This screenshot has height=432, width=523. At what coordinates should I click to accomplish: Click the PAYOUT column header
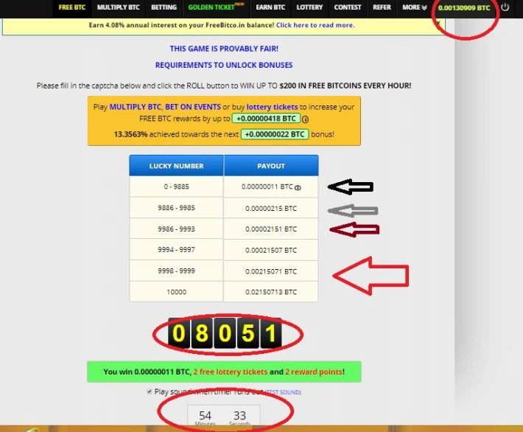(x=271, y=166)
